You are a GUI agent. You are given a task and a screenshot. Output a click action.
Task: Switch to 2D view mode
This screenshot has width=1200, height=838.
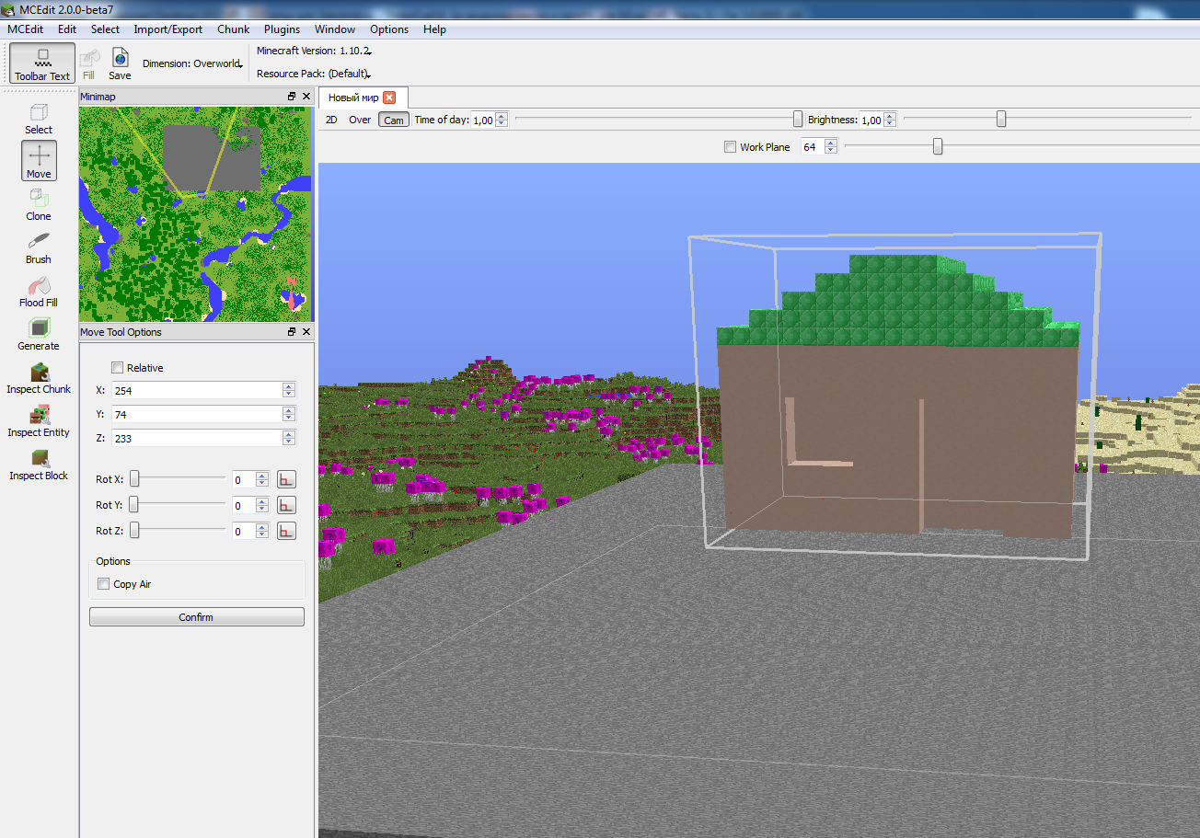[x=331, y=120]
